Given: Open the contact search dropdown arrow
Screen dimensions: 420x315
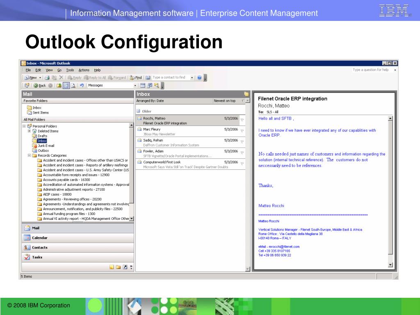Looking at the screenshot, I should [x=192, y=78].
